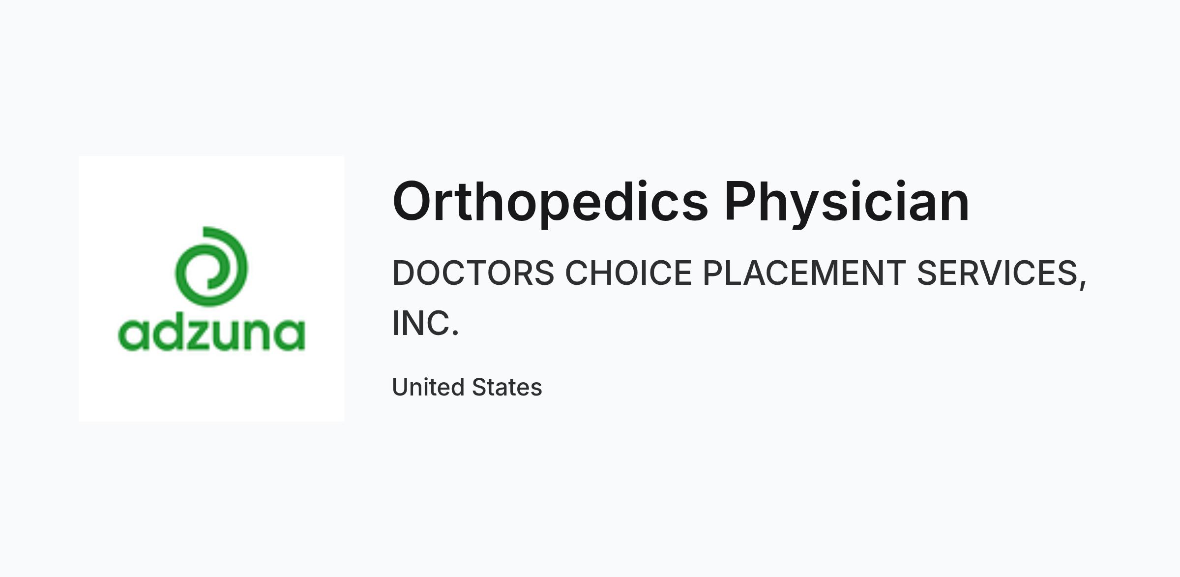Click the word United in the location

coord(427,387)
